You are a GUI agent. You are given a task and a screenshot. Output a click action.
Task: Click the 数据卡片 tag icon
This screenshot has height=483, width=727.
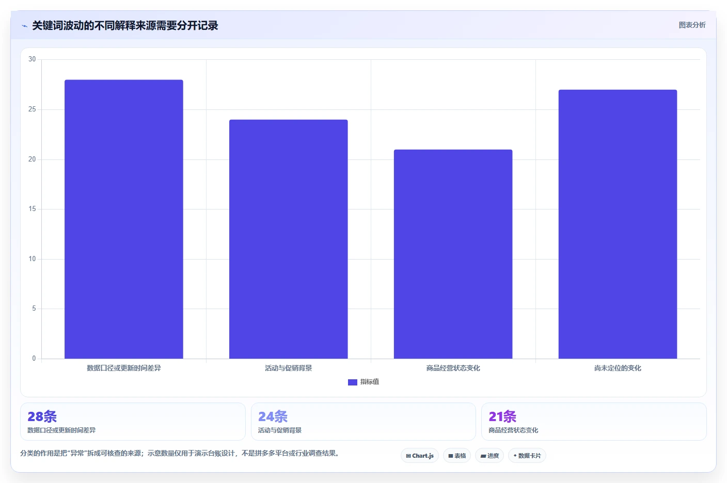tap(515, 456)
